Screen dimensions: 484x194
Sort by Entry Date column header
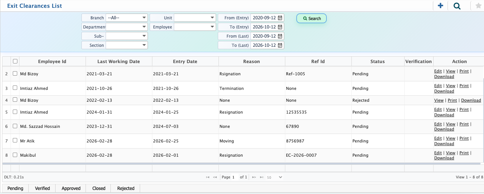185,61
